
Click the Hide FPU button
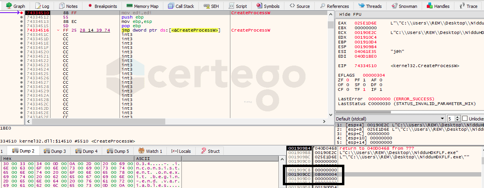[x=350, y=14]
